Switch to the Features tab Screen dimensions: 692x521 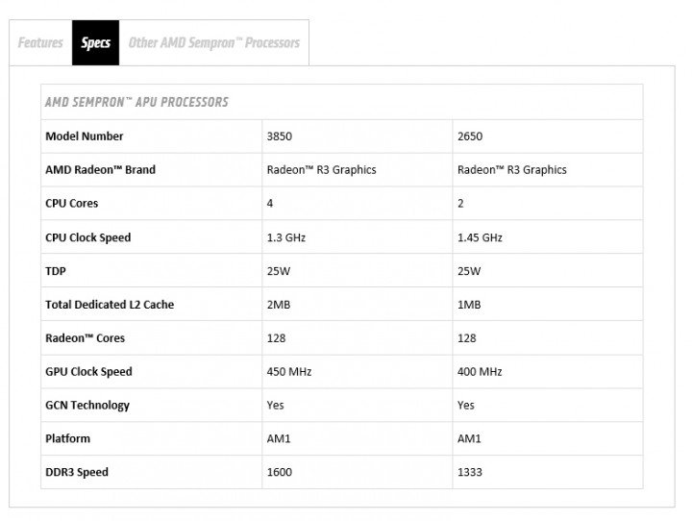(x=40, y=43)
